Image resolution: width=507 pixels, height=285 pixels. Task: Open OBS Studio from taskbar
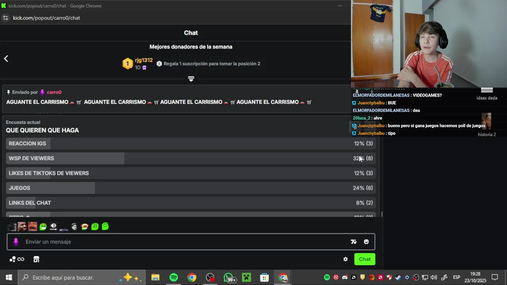pyautogui.click(x=210, y=277)
